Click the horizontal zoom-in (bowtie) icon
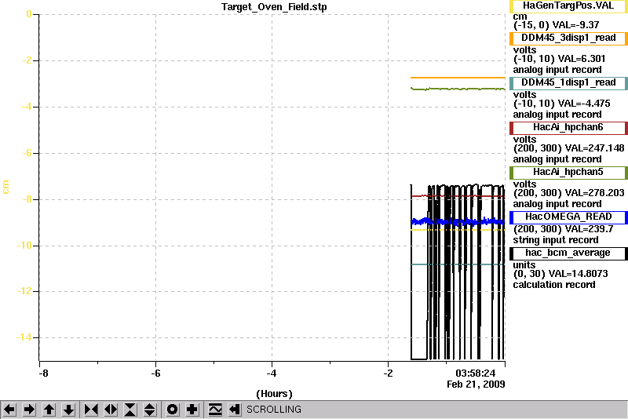The width and height of the screenshot is (628, 419). (x=91, y=410)
